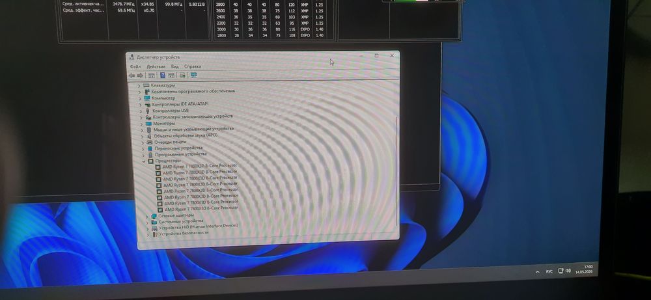Click the Forward arrow in Device Manager toolbar
Screen dimensions: 651x300
click(x=140, y=75)
